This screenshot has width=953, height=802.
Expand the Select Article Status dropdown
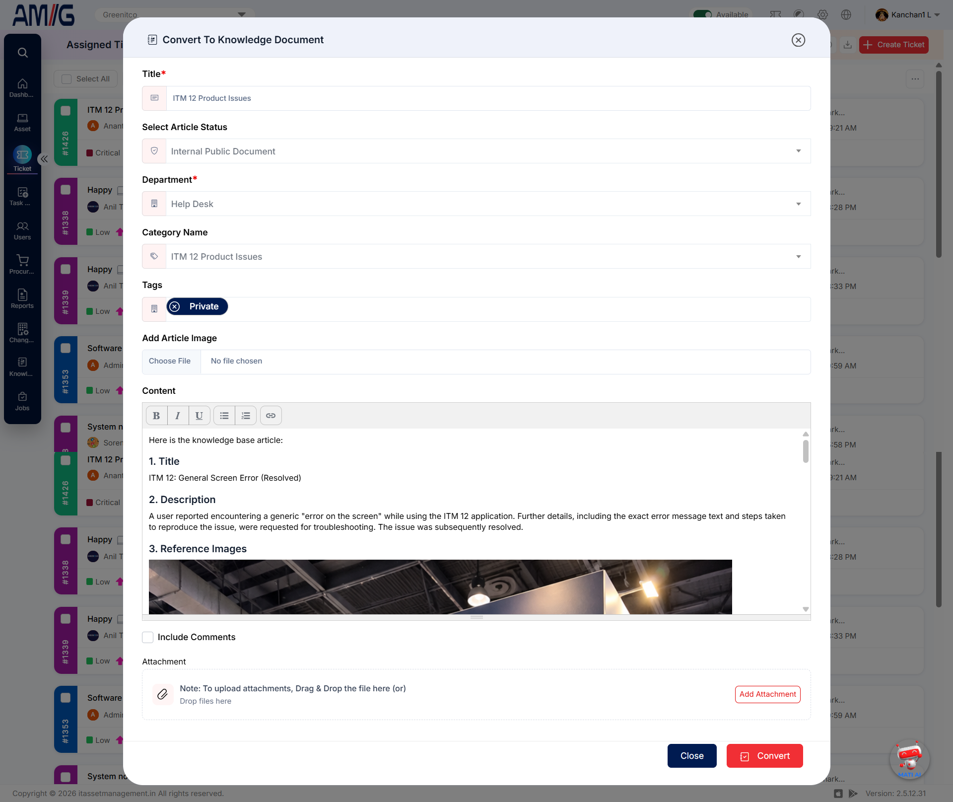tap(476, 151)
